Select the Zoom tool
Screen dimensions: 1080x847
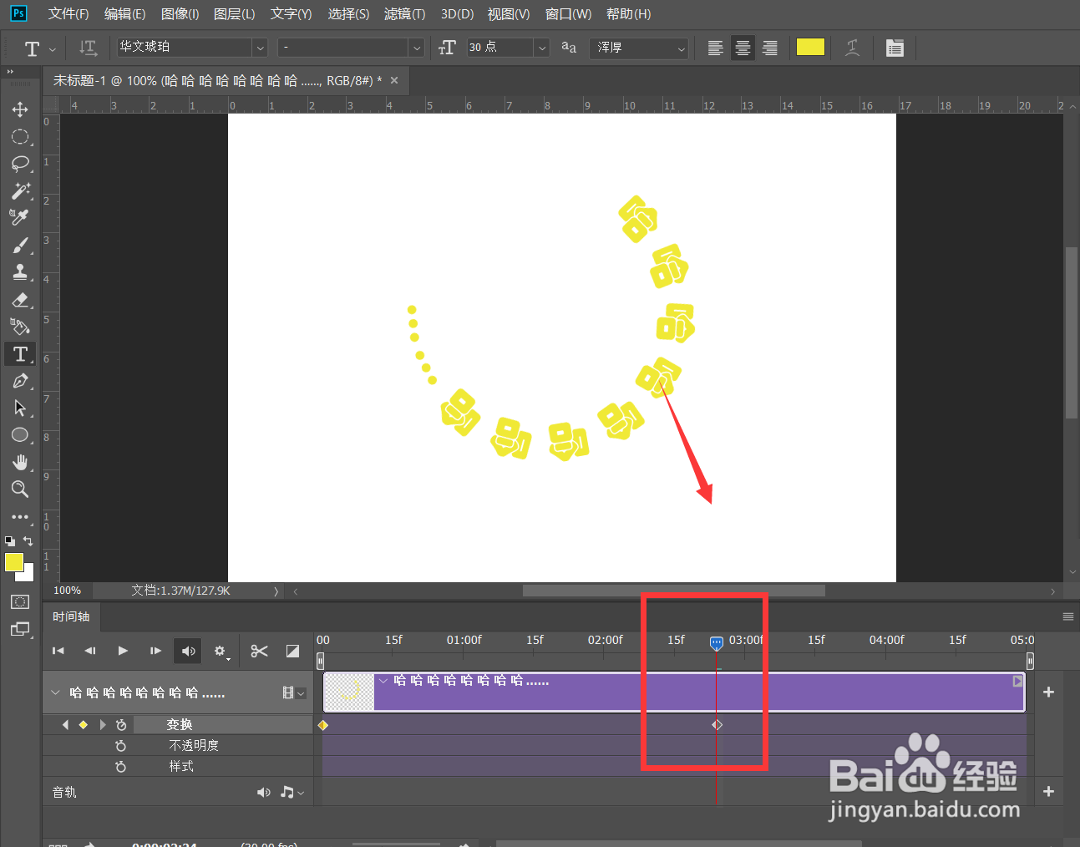pos(20,489)
